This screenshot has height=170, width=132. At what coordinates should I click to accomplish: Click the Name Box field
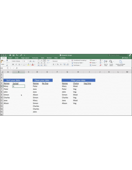4,68
